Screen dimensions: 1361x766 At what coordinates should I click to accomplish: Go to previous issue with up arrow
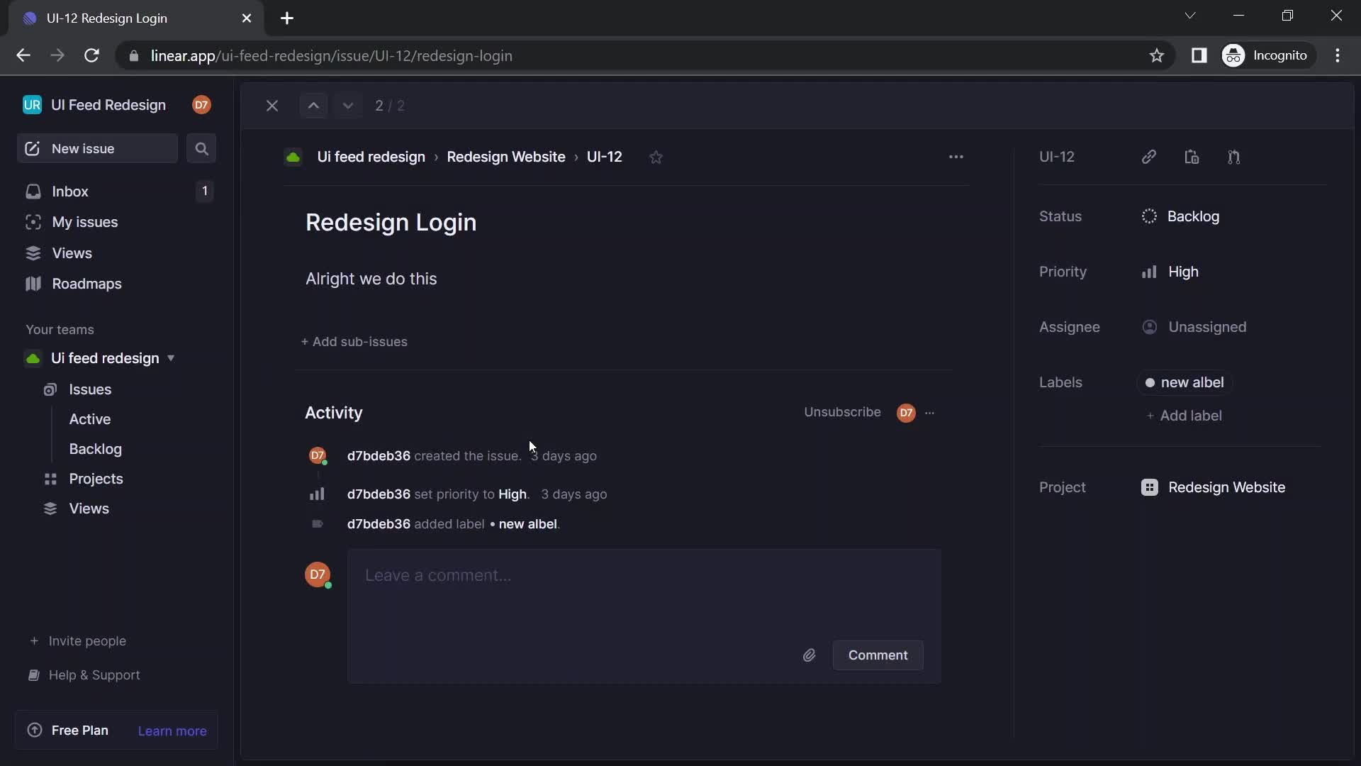tap(313, 106)
